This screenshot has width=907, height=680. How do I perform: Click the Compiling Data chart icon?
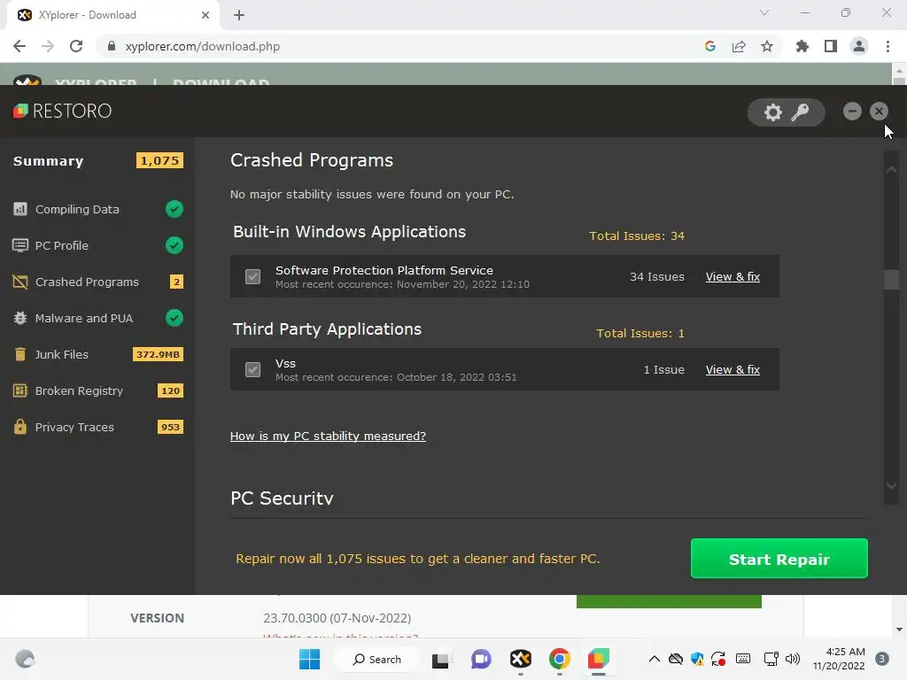(20, 209)
